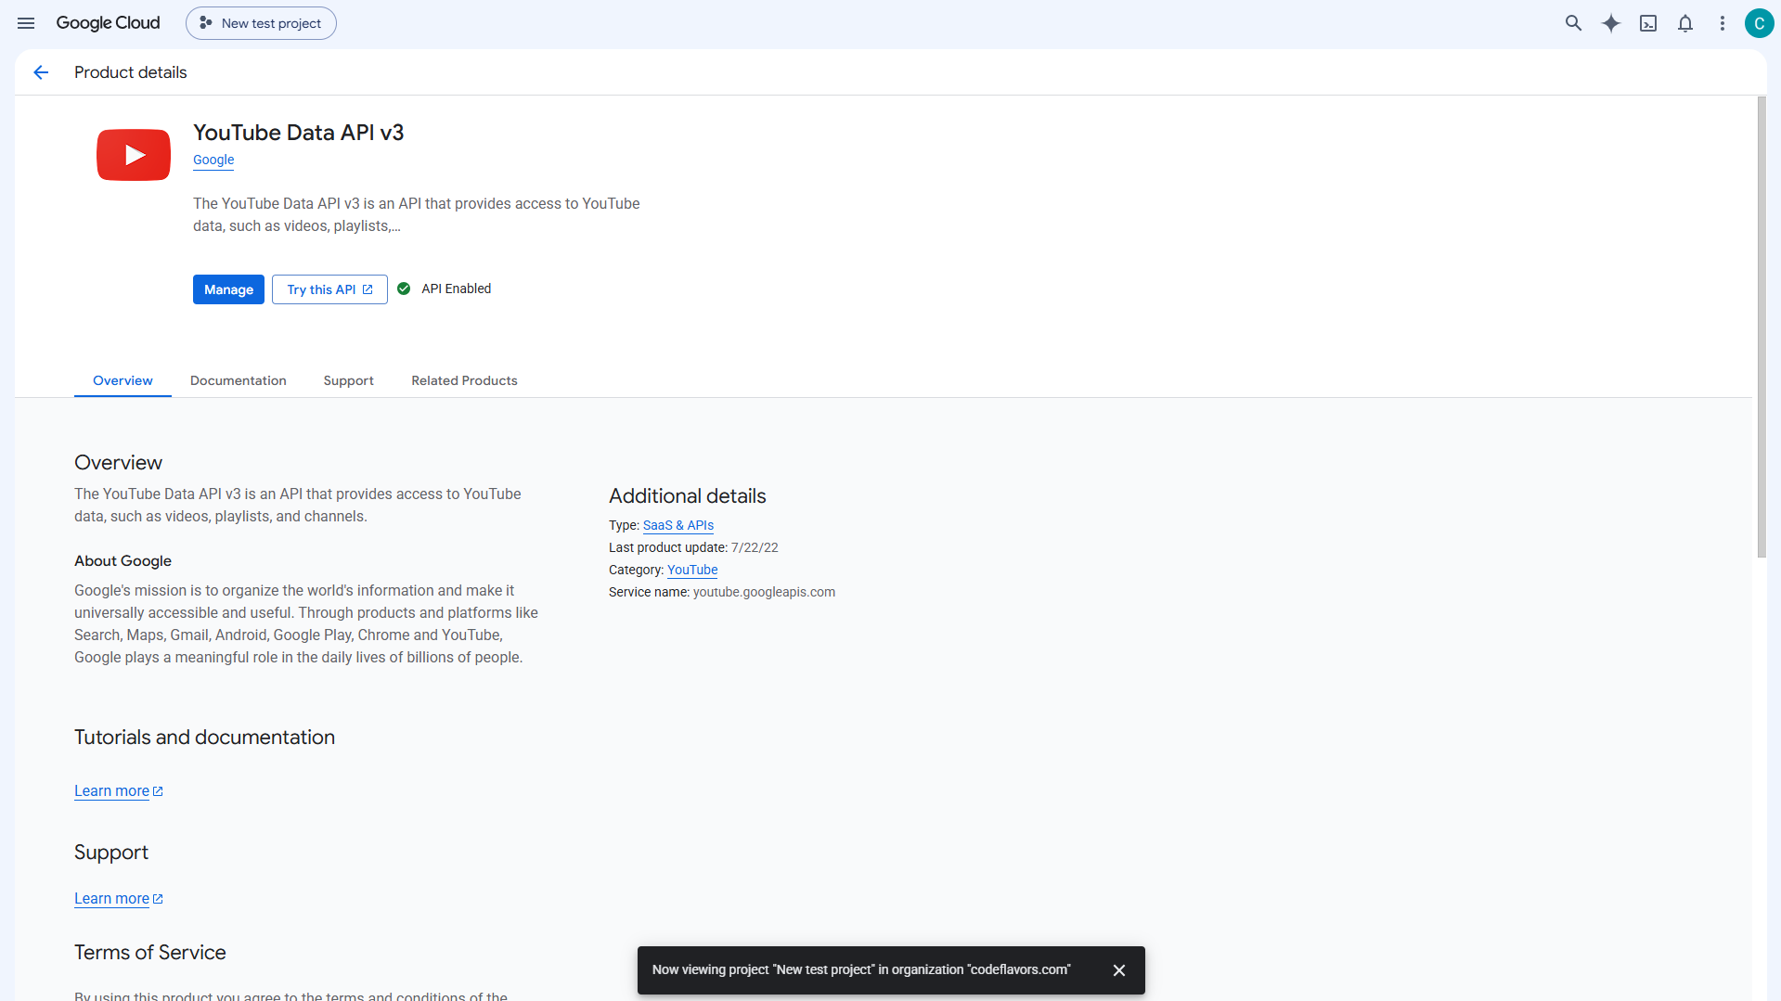Click the Manage button

coord(228,289)
